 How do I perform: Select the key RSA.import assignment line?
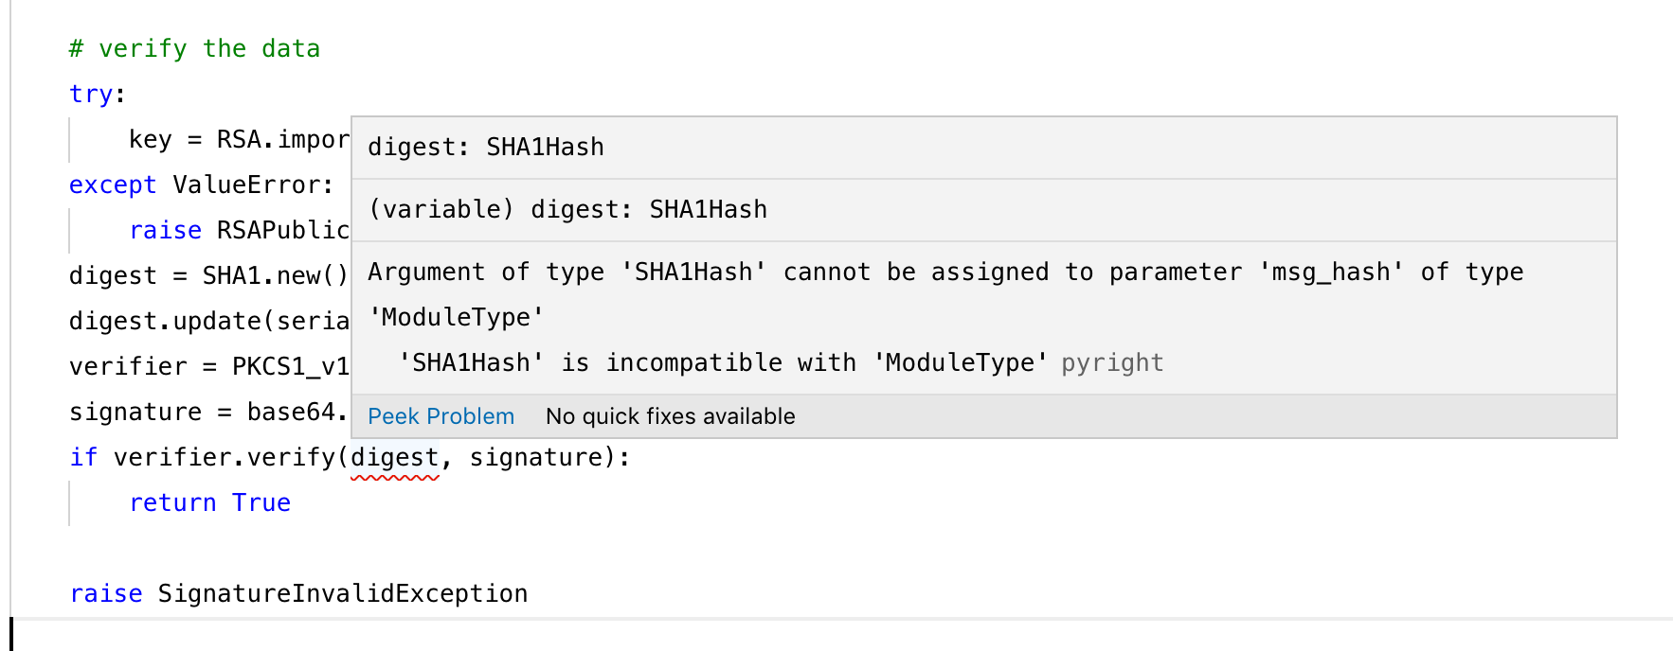[237, 139]
